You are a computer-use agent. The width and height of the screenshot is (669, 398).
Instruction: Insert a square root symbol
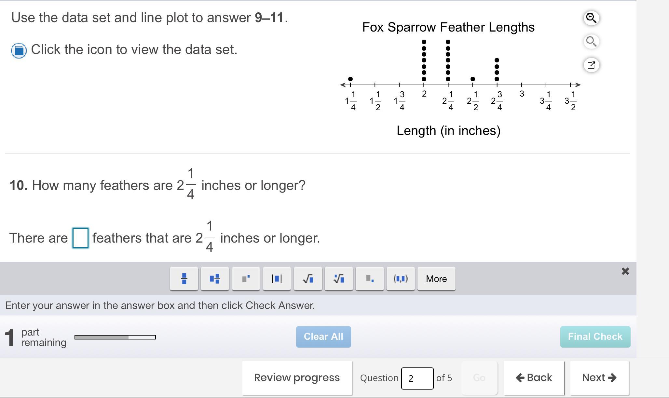pos(308,279)
